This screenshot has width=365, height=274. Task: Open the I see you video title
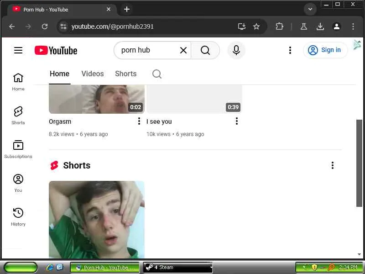tap(159, 121)
